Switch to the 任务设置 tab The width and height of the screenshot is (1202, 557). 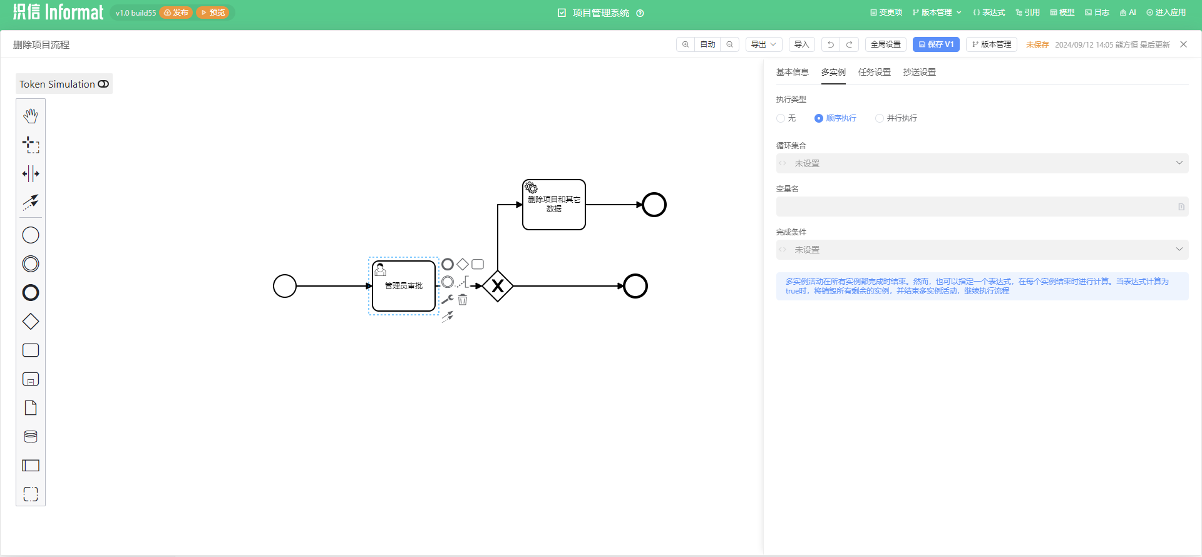click(875, 73)
